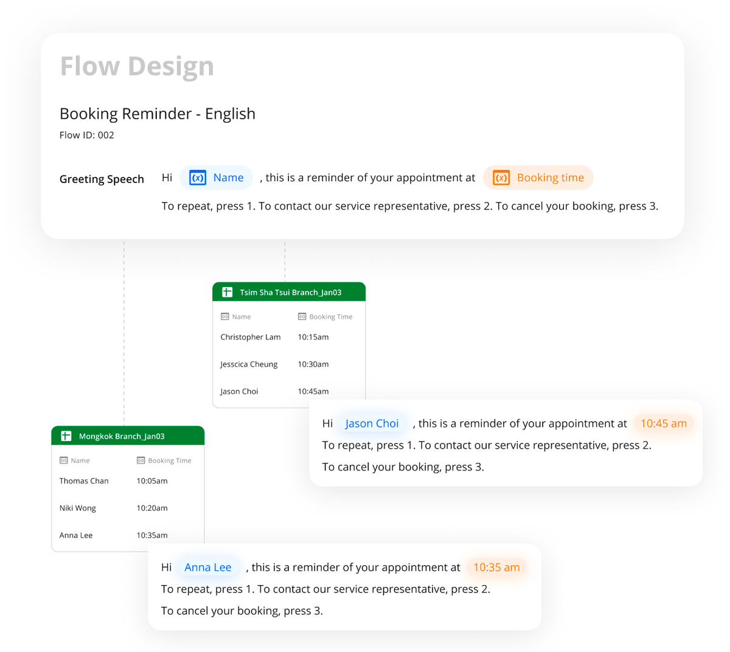
Task: Click the orange variable icon beside Booking time
Action: [x=501, y=178]
